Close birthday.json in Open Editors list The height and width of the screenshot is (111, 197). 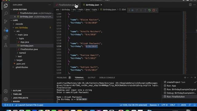pos(15,17)
